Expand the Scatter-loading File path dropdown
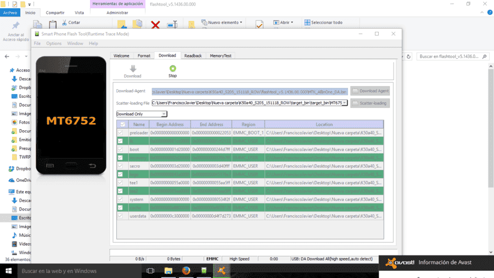The height and width of the screenshot is (278, 494). point(345,103)
